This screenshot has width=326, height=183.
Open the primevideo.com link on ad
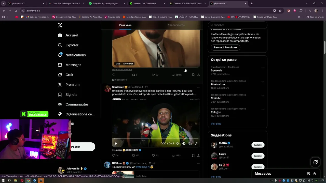tap(122, 70)
